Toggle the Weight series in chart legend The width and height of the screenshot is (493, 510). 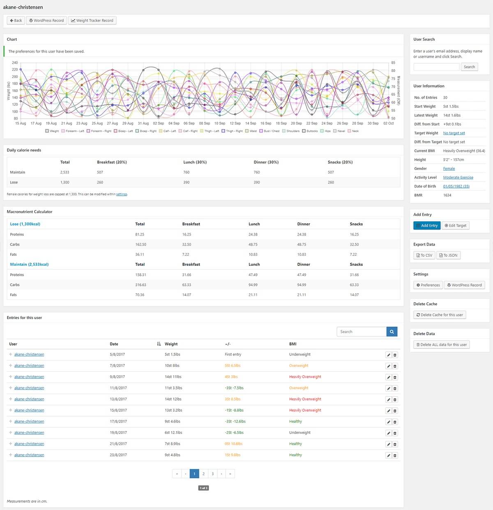[52, 131]
